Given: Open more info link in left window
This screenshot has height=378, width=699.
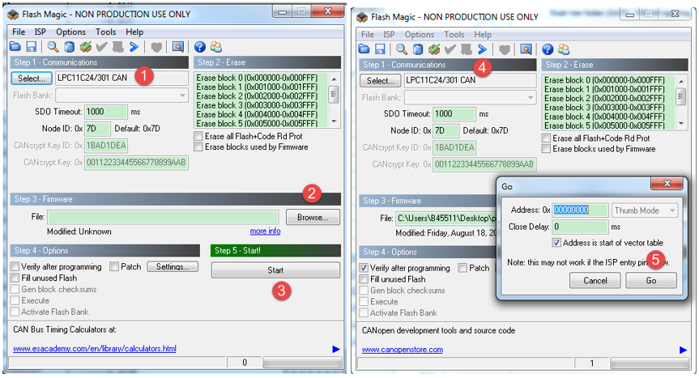Looking at the screenshot, I should (265, 231).
